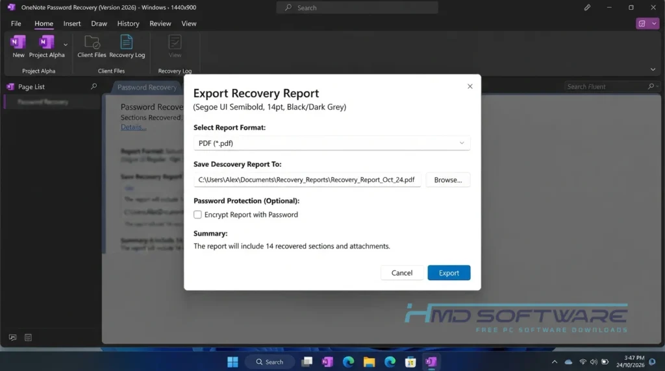Open the Windows Start menu
This screenshot has width=665, height=371.
(x=232, y=362)
